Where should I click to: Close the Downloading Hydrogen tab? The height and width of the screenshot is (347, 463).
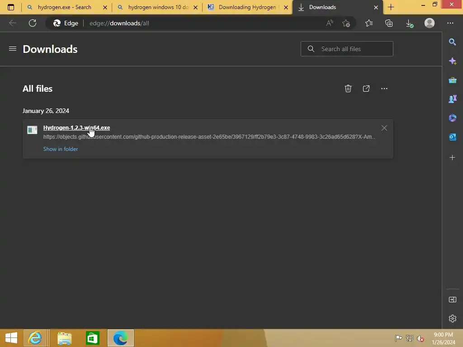click(x=286, y=7)
